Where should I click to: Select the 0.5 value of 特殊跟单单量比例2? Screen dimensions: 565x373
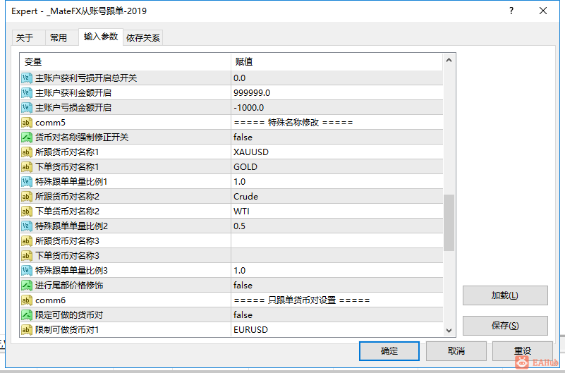tap(337, 226)
